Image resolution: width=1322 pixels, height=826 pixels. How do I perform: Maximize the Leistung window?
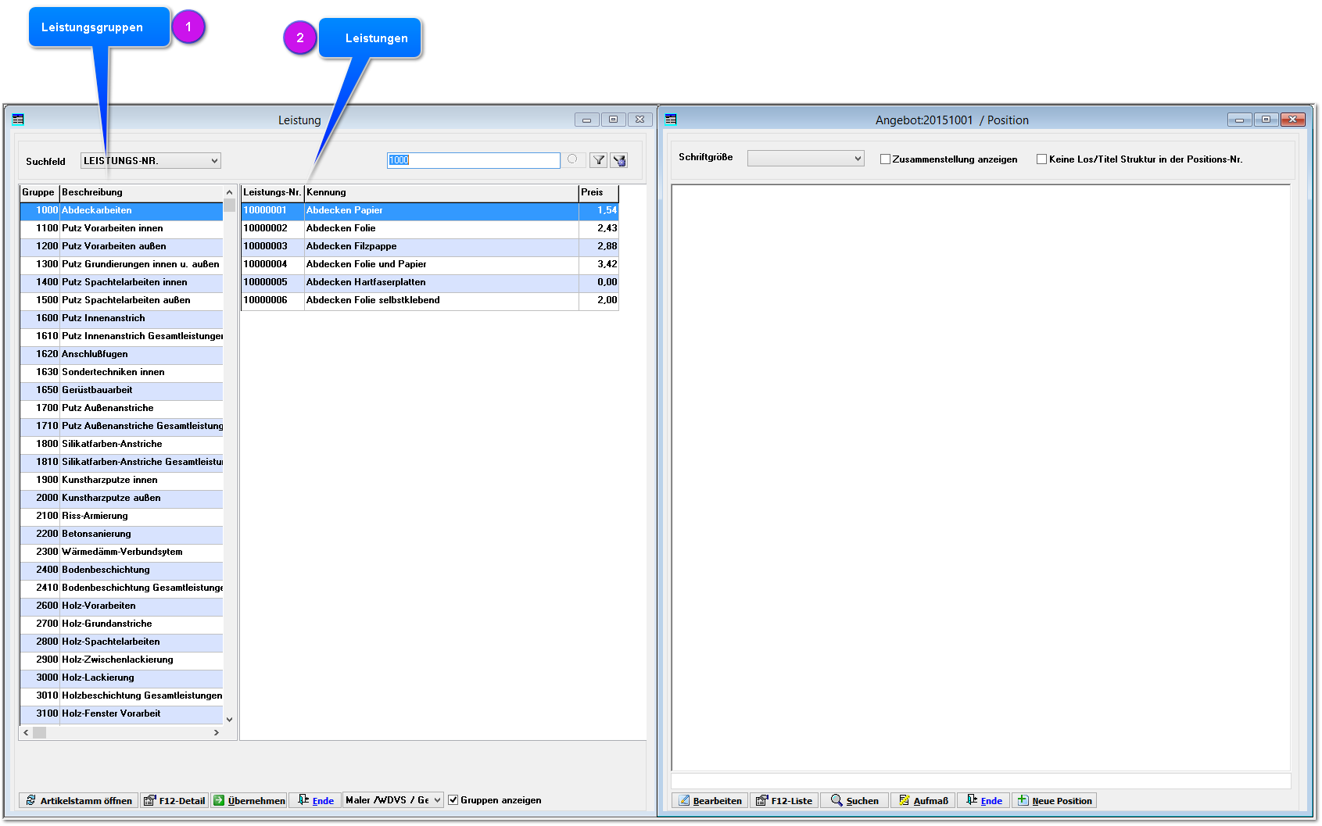pyautogui.click(x=613, y=120)
